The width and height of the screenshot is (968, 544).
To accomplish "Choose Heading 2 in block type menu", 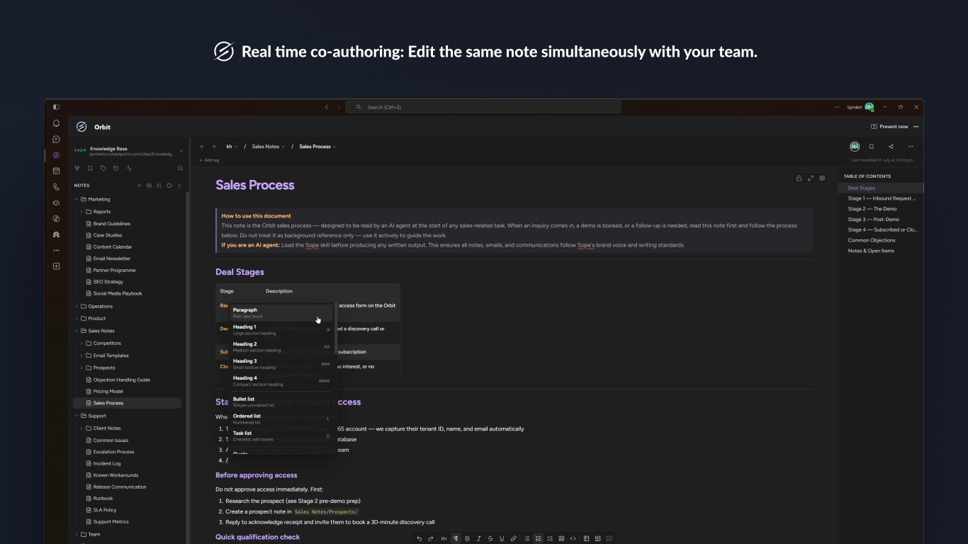I will tap(281, 346).
